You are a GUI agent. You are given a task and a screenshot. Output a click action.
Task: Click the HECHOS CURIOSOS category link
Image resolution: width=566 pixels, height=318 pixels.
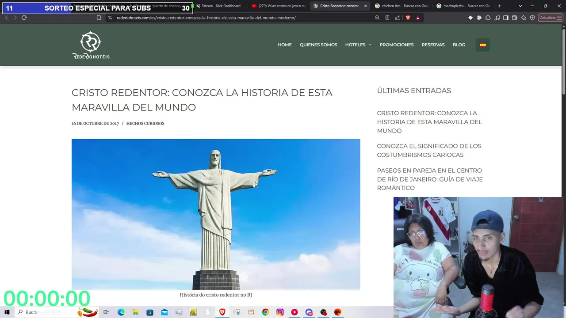click(145, 123)
